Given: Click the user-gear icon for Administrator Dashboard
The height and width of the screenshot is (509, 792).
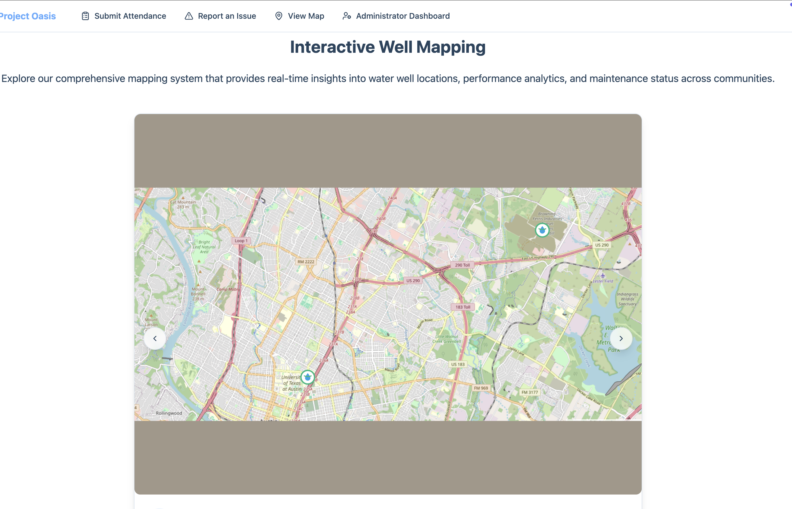Looking at the screenshot, I should coord(347,16).
